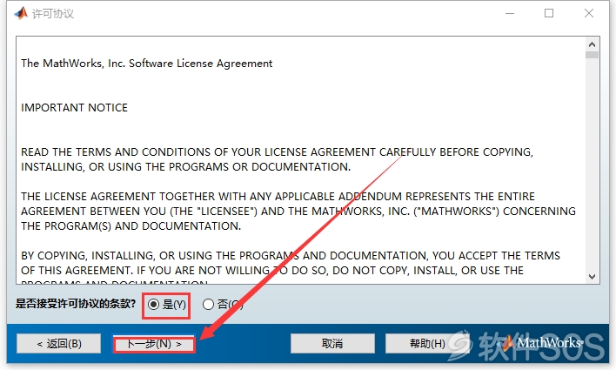Click the 'READ THE TERMS AND CONDITIONS' paragraph
Screen dimensions: 616x370
(x=277, y=159)
